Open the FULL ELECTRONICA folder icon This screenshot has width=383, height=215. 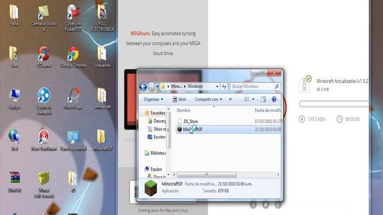point(102,18)
